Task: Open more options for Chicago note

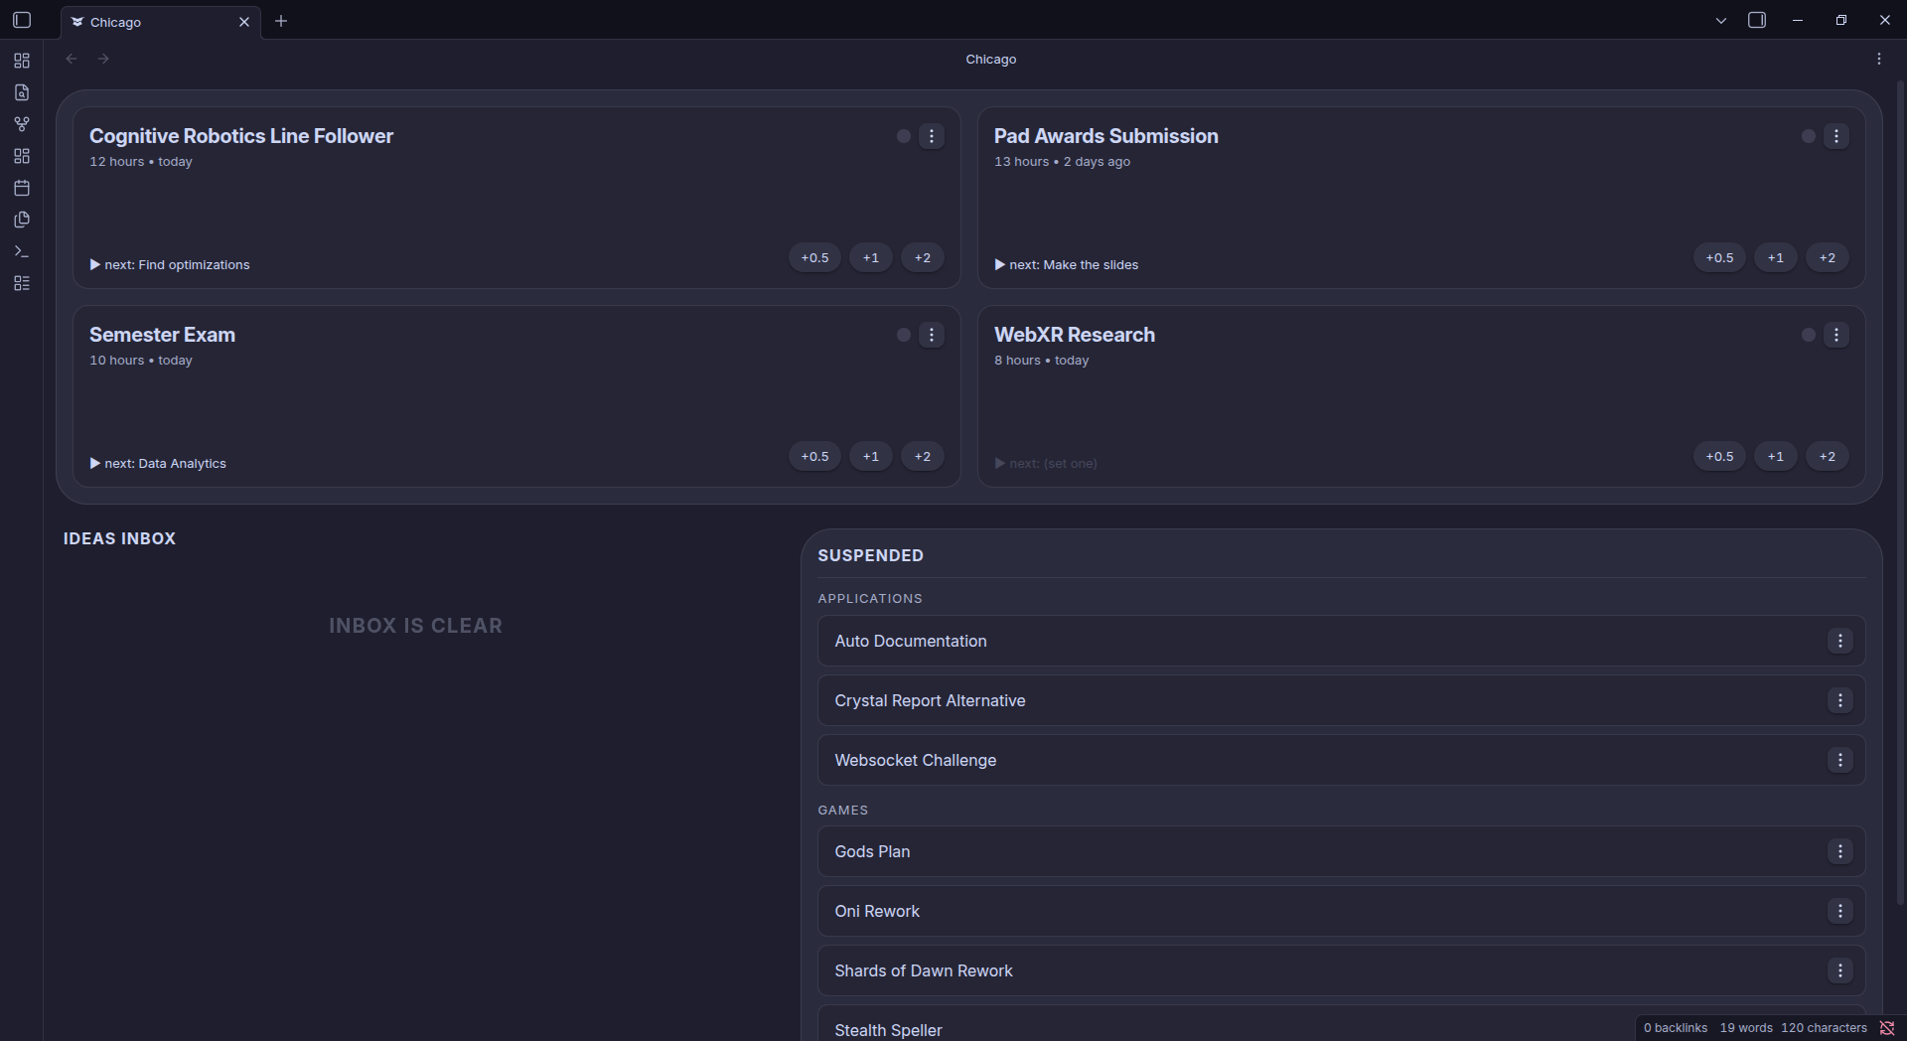Action: point(1879,59)
